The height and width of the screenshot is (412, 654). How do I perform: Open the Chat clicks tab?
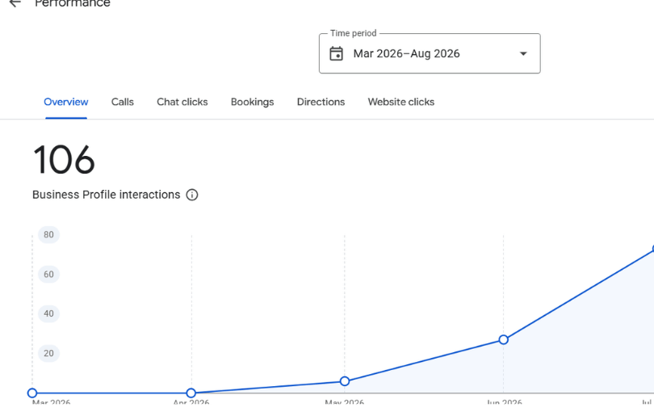(x=182, y=102)
